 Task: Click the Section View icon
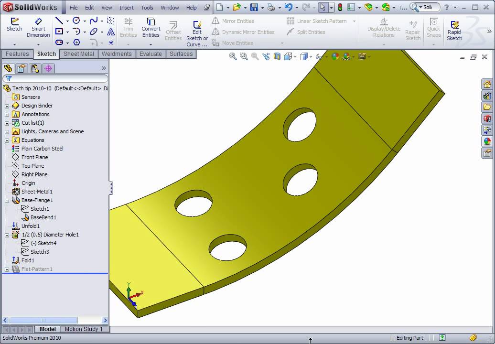(277, 56)
